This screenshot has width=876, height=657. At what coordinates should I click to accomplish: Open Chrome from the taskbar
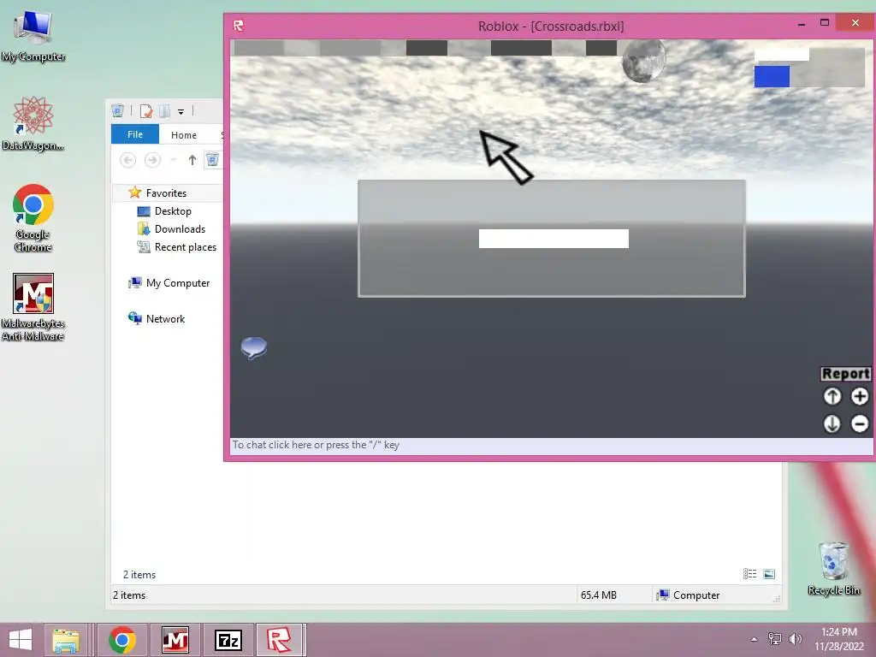click(122, 640)
